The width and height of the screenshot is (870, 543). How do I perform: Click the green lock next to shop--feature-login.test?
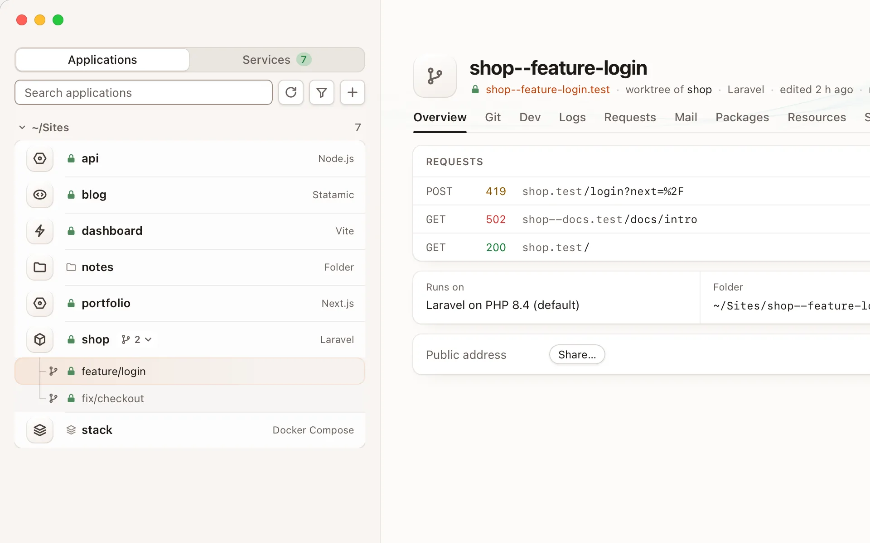[475, 89]
